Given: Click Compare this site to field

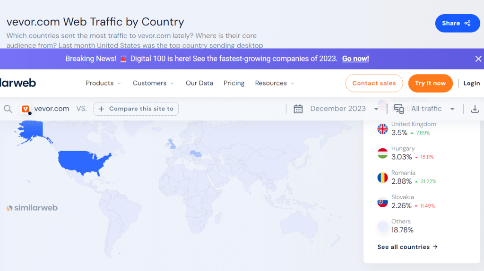Looking at the screenshot, I should (x=136, y=109).
